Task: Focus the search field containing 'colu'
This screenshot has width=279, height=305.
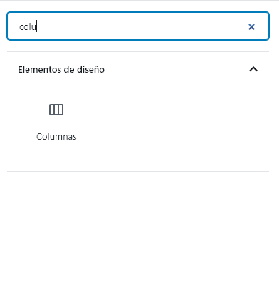Action: point(138,26)
